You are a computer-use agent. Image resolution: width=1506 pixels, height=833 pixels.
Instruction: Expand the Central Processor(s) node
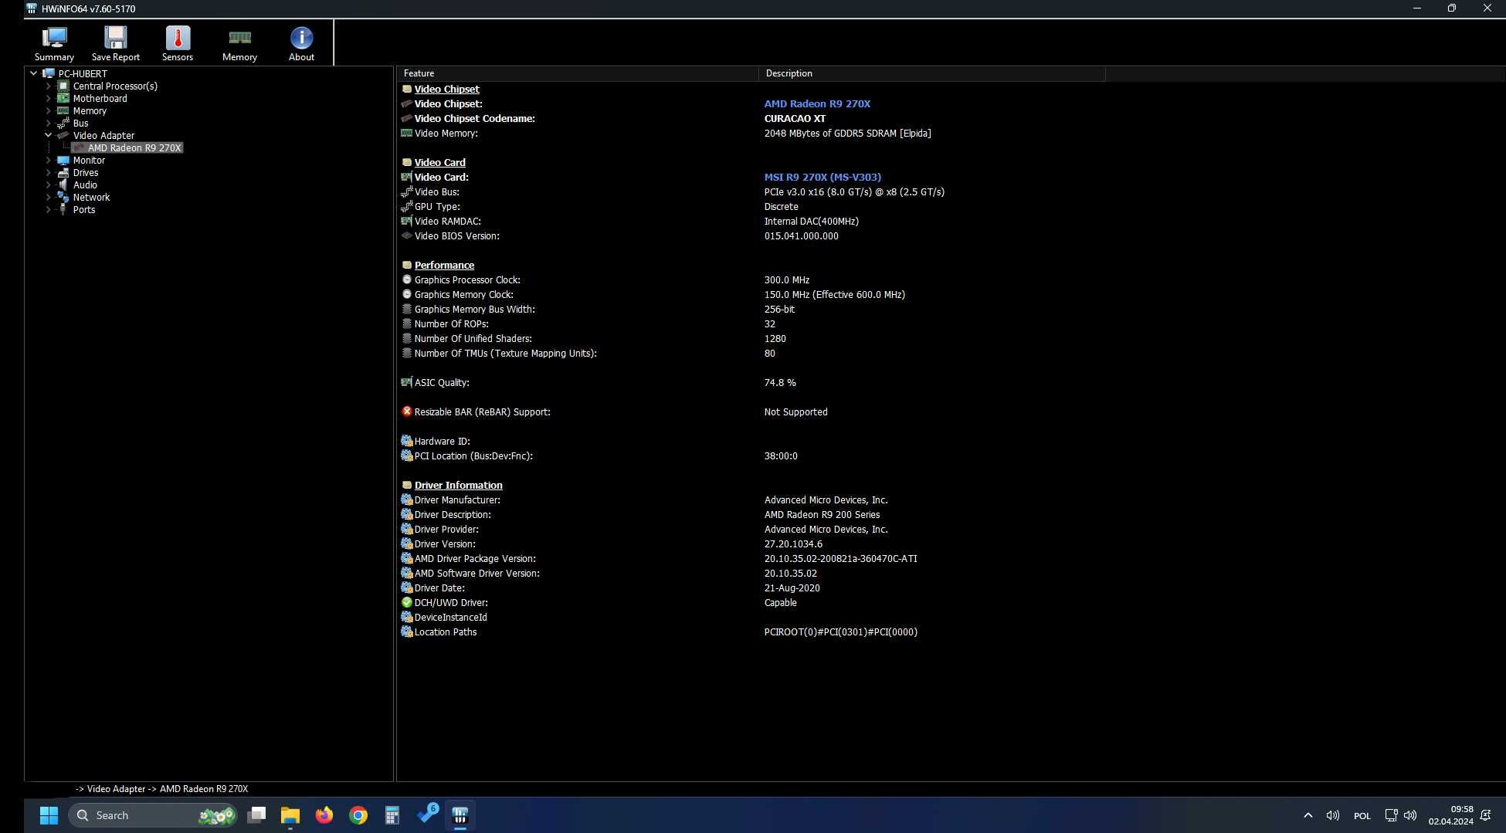point(48,86)
